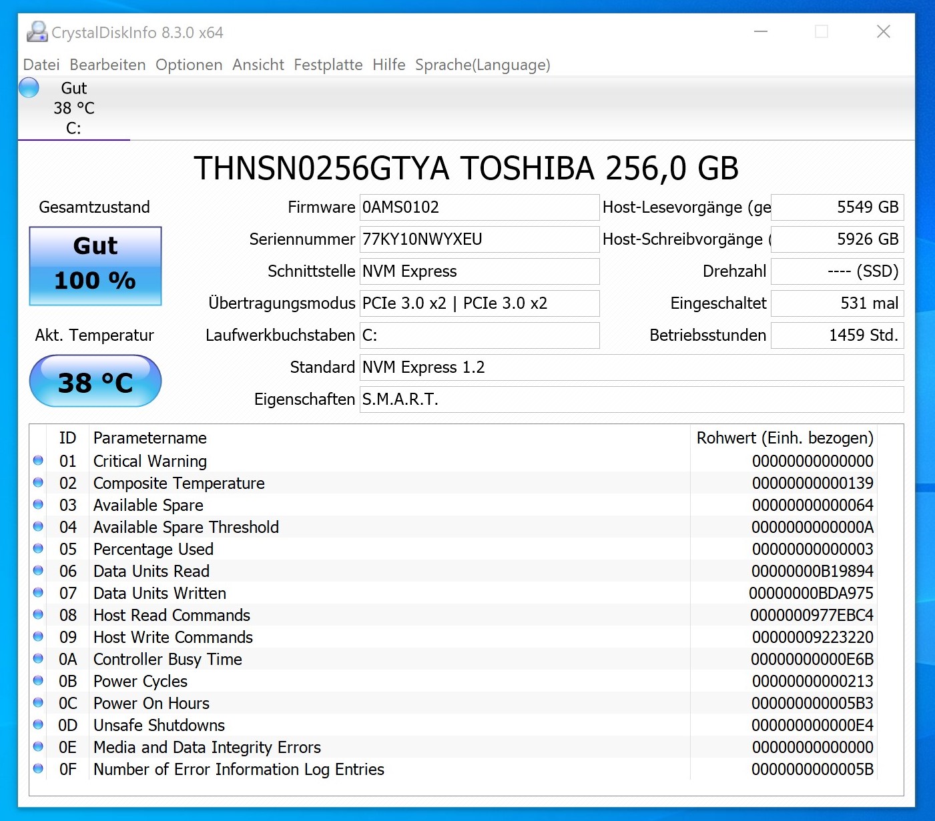Click status dot of Data Units Read row
Image resolution: width=935 pixels, height=821 pixels.
(38, 570)
